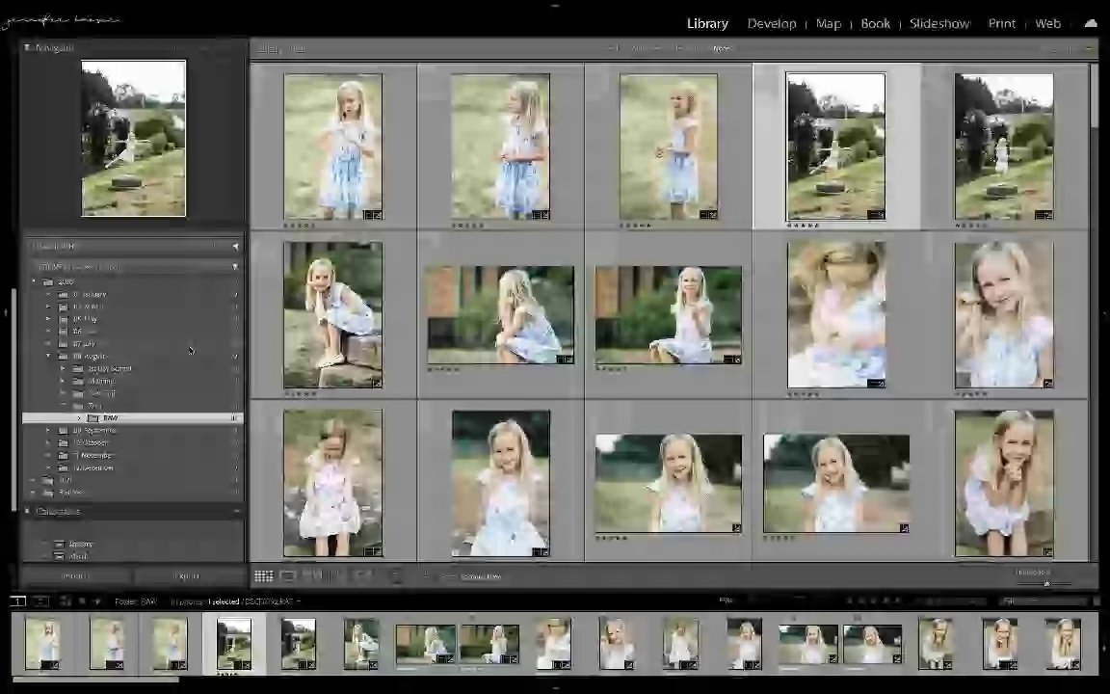Expand the 1st Day School subfolder
This screenshot has width=1110, height=694.
[x=63, y=369]
